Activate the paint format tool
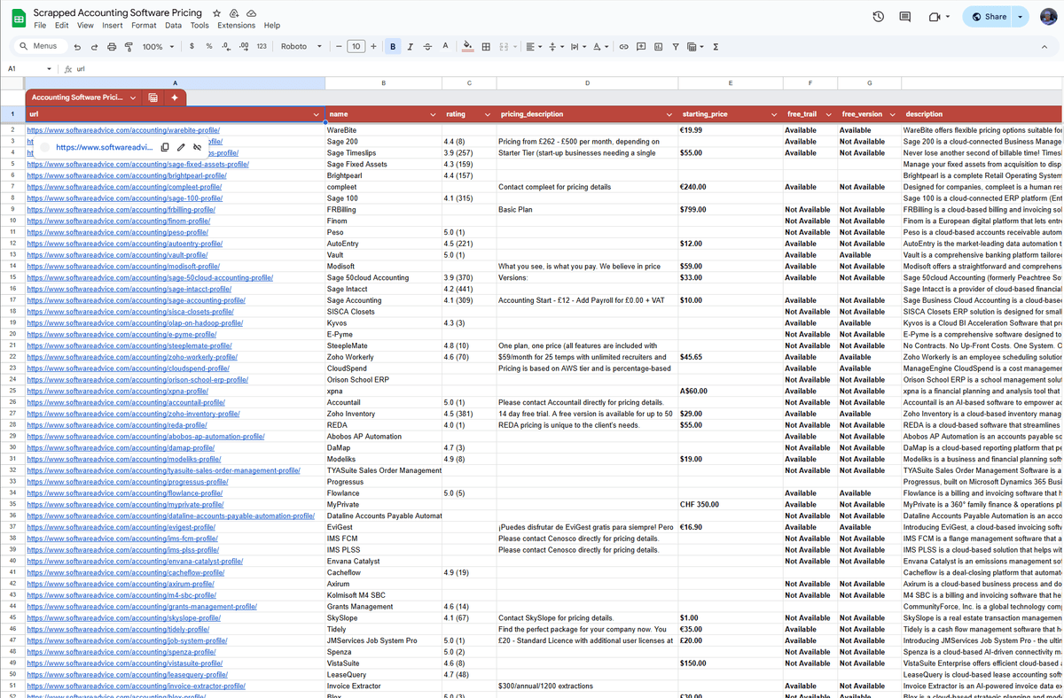The image size is (1064, 698). 129,46
